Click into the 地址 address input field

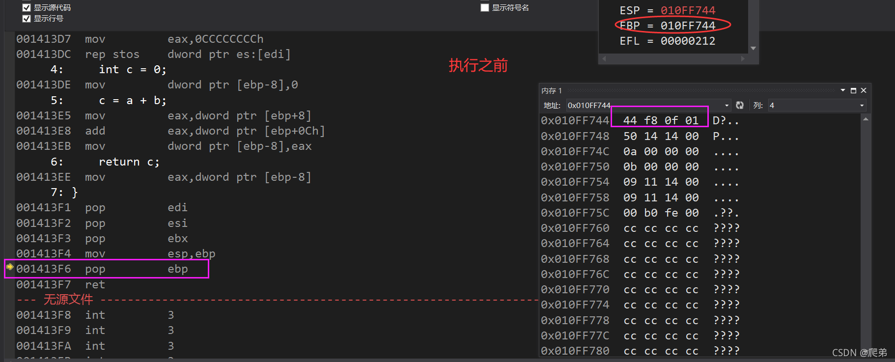coord(644,106)
